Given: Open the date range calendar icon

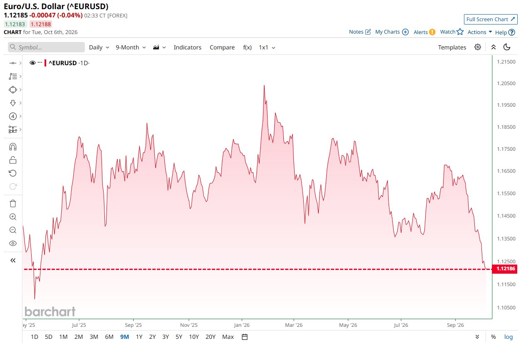Looking at the screenshot, I should 245,337.
